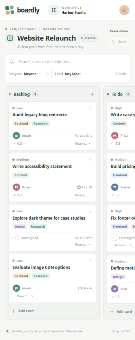Open Move to… on Evaluate image CDN options

tap(25, 296)
